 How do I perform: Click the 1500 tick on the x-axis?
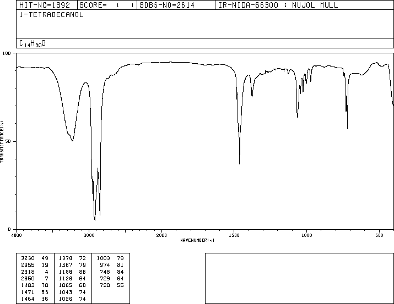tap(234, 235)
